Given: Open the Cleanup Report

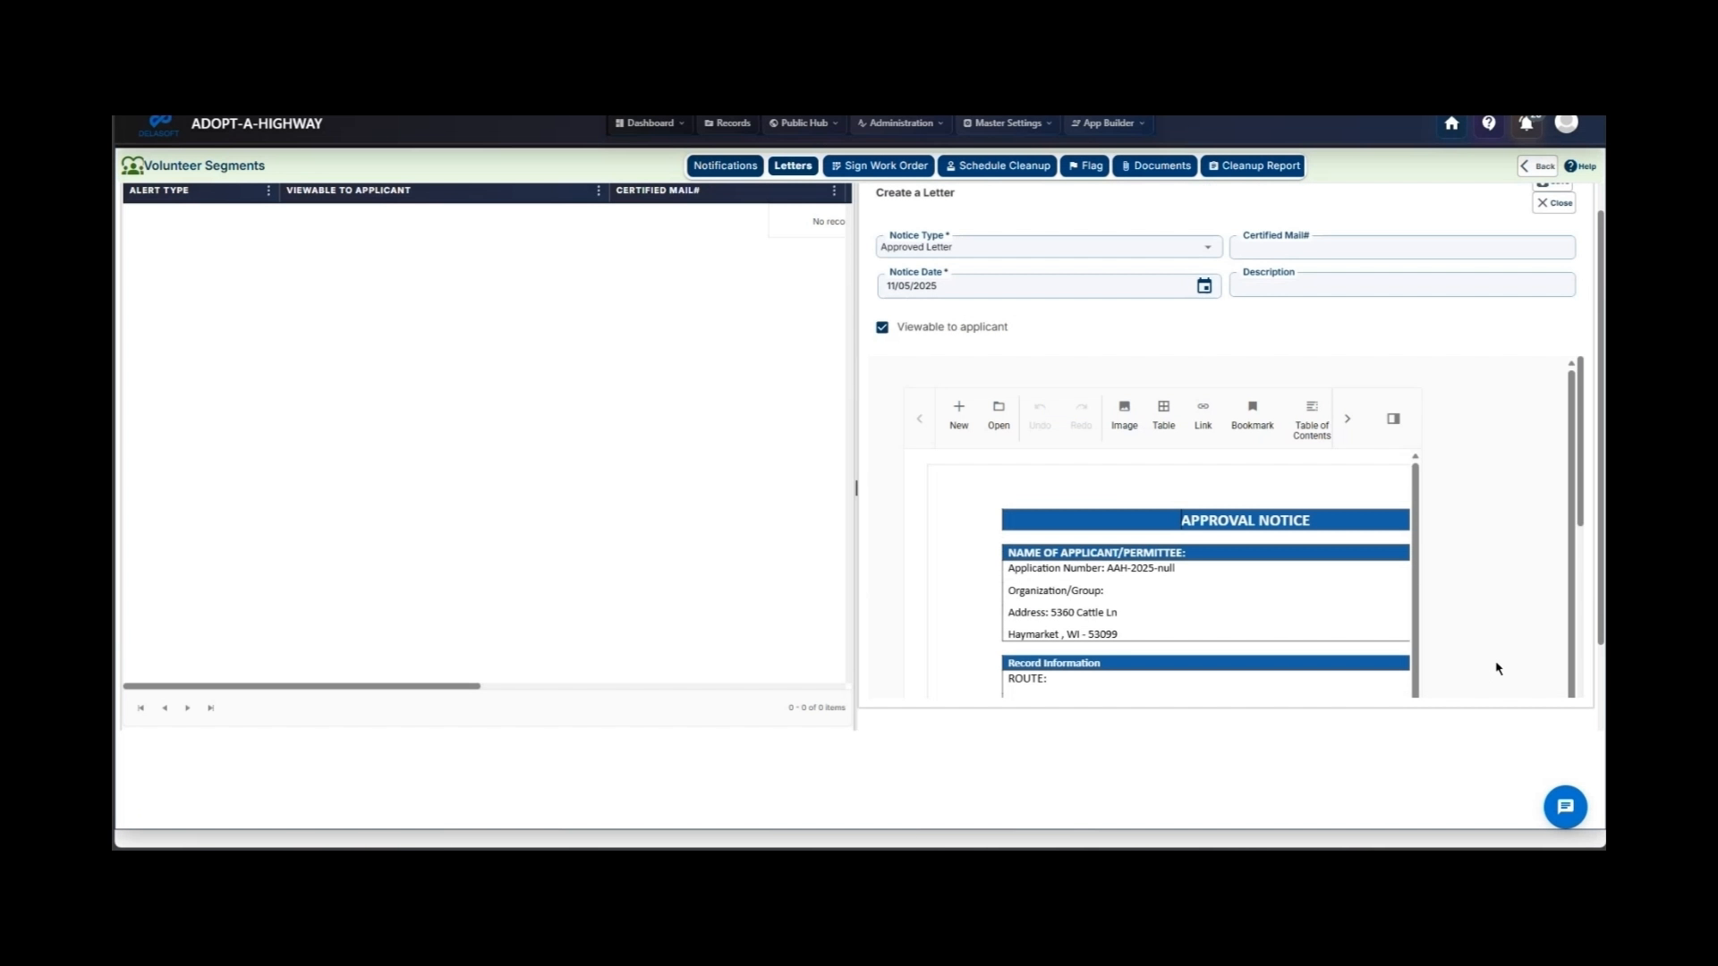Looking at the screenshot, I should coord(1252,165).
